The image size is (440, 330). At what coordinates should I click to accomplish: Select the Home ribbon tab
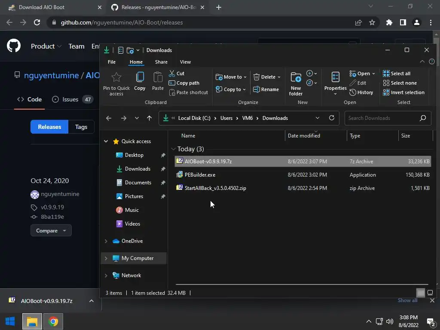(x=136, y=62)
